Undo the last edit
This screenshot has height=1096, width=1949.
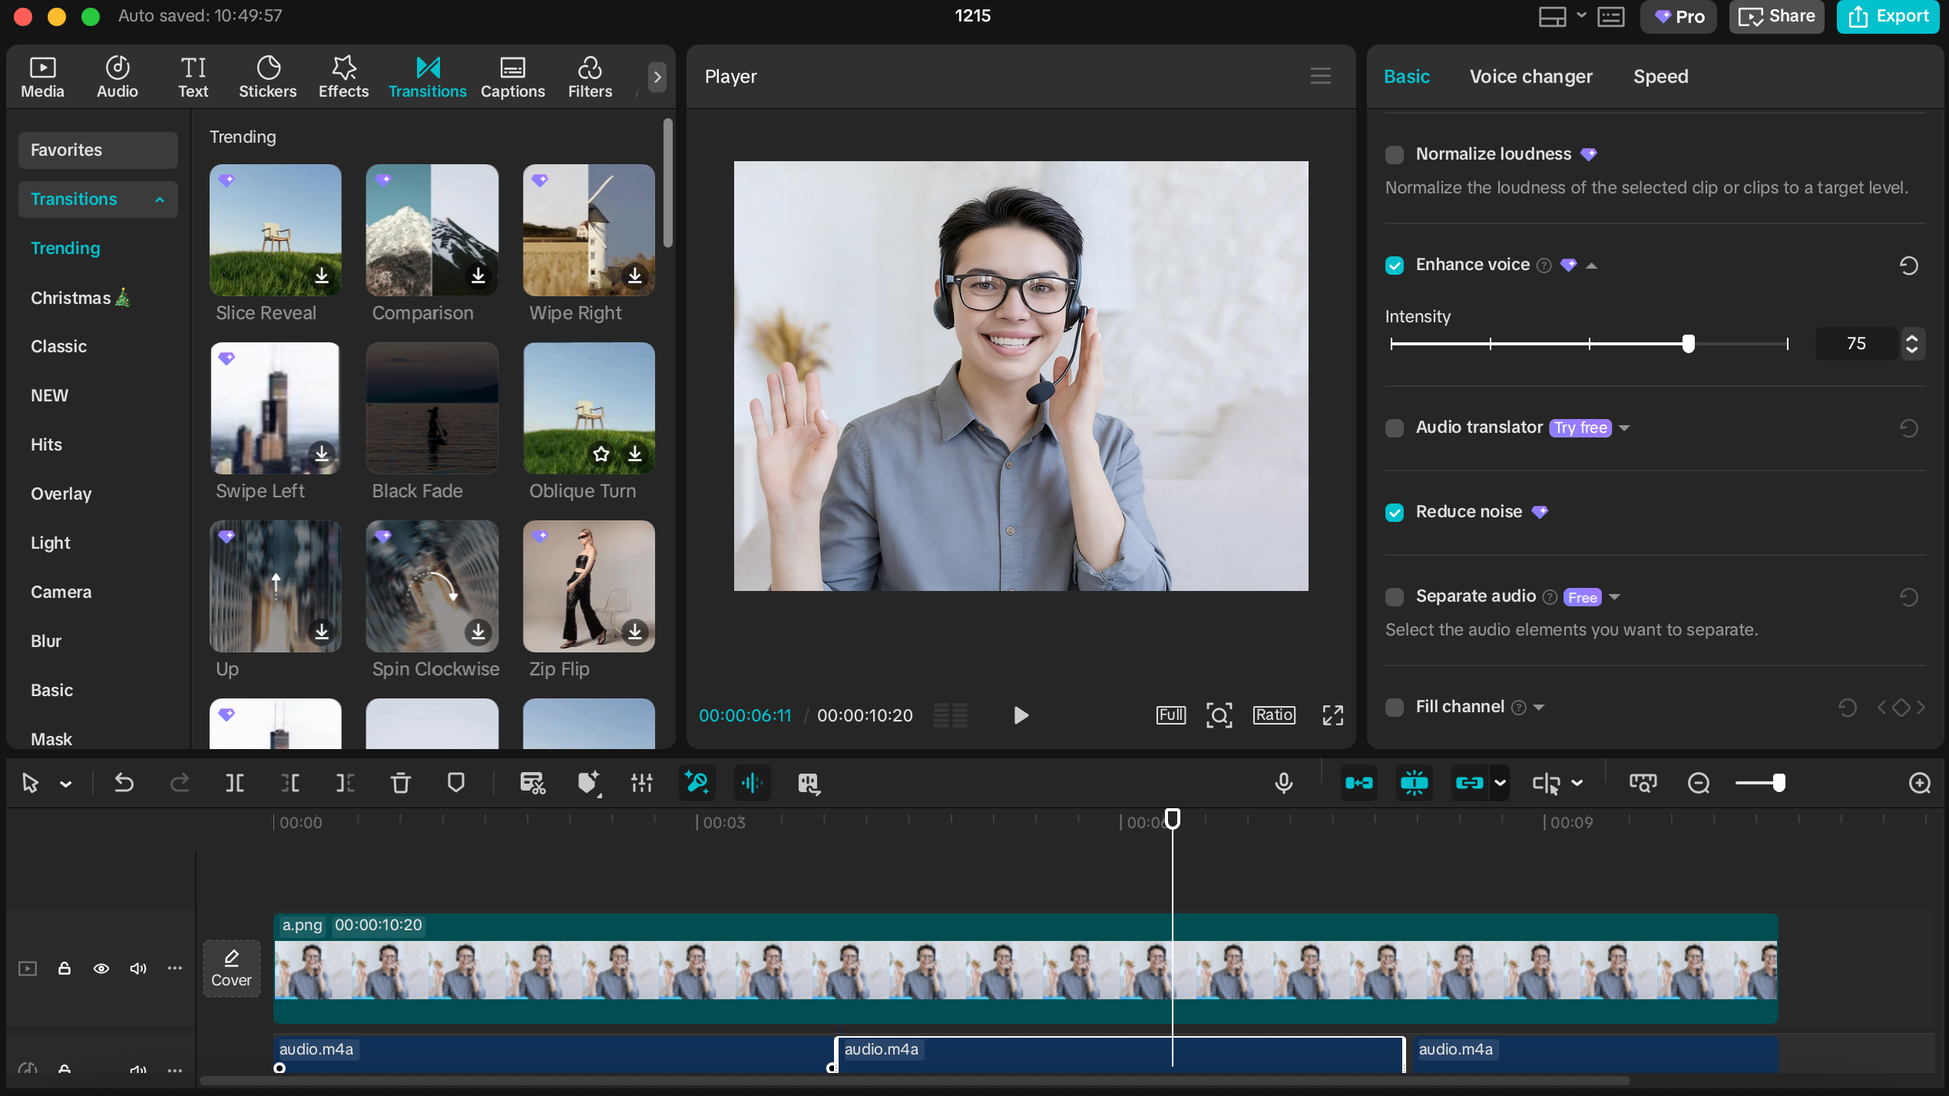pyautogui.click(x=124, y=783)
